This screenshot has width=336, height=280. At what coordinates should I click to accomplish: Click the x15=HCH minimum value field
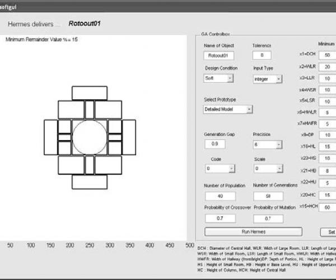[327, 207]
